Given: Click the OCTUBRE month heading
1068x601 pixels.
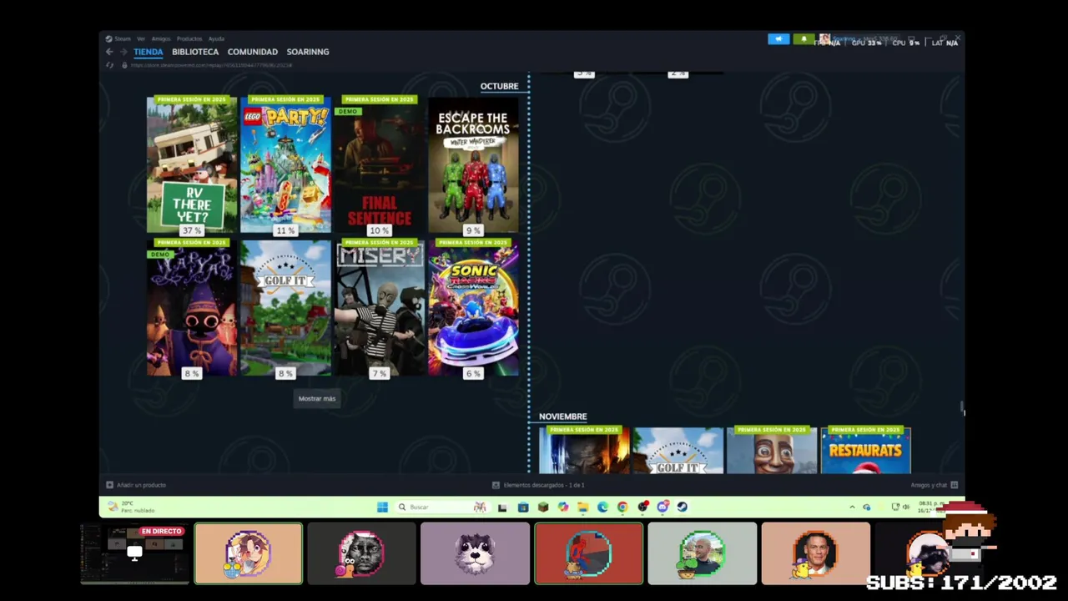Looking at the screenshot, I should point(499,86).
